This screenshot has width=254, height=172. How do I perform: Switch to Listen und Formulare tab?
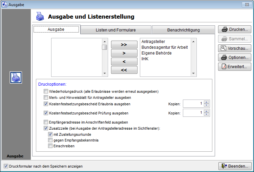[115, 30]
